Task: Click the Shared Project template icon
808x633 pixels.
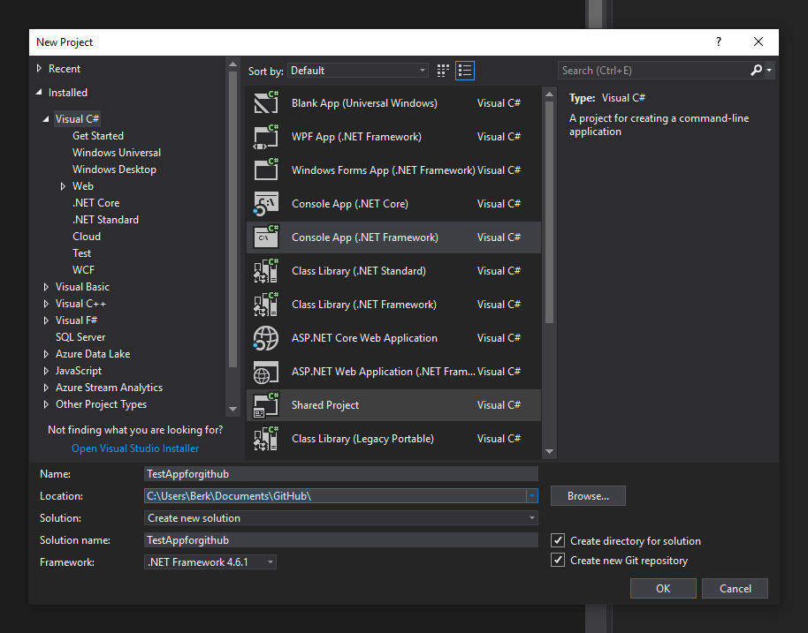Action: click(x=266, y=404)
